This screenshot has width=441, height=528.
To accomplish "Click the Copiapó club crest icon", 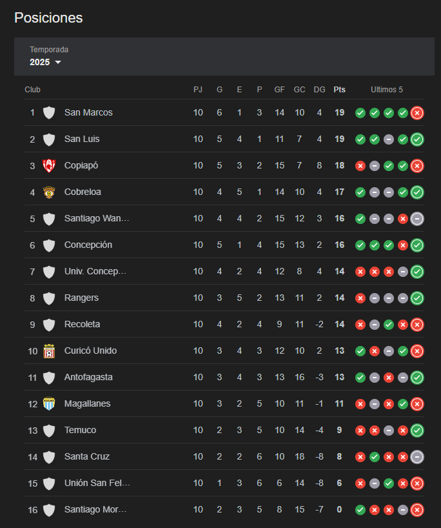I will [x=49, y=166].
